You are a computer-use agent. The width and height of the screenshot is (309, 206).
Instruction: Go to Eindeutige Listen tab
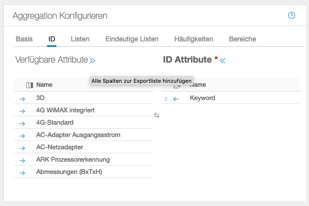pos(132,39)
